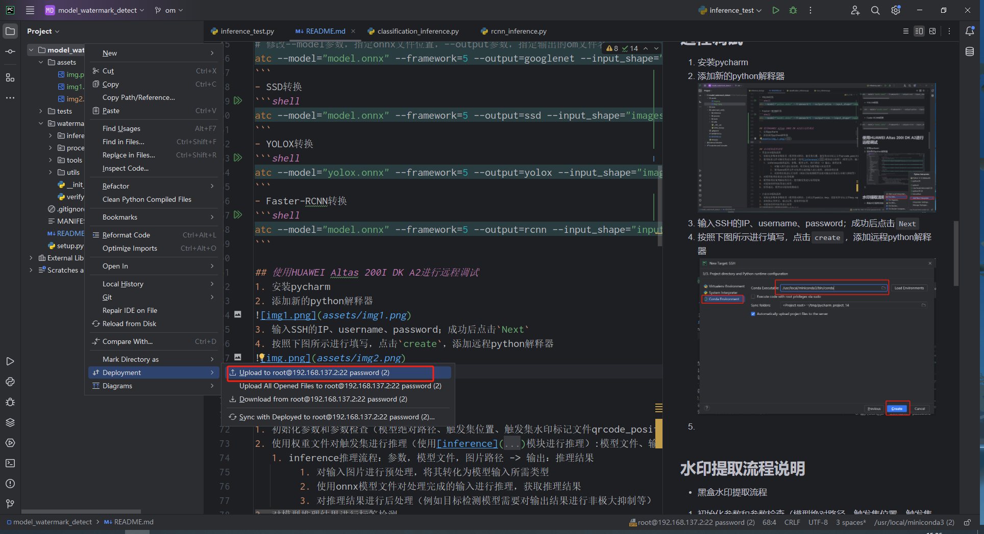
Task: Switch to preview-only markdown view
Action: point(932,31)
